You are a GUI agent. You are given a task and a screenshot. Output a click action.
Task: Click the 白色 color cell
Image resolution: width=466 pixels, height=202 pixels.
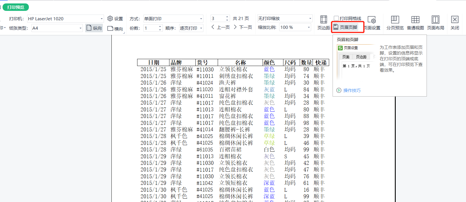[x=269, y=149]
